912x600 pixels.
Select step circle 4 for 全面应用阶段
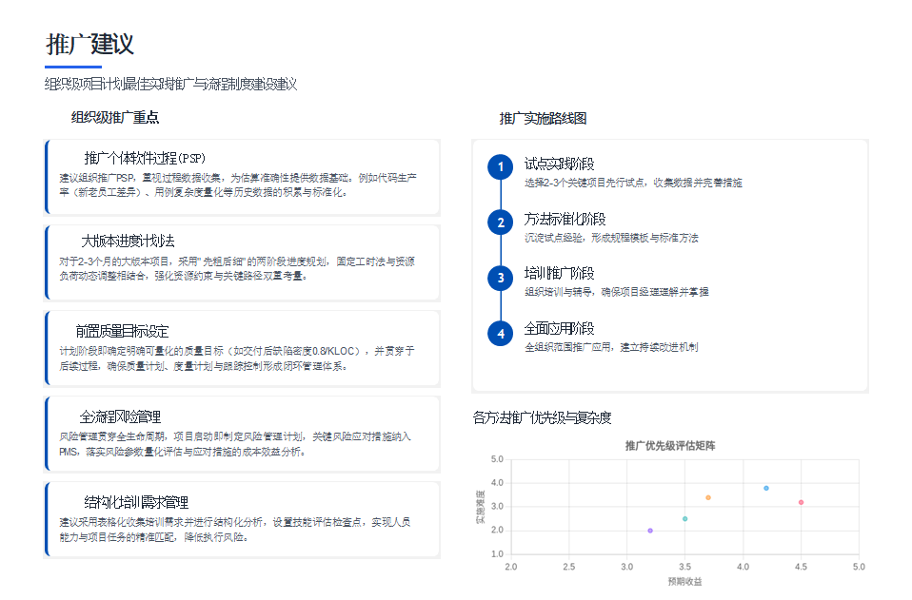tap(500, 335)
